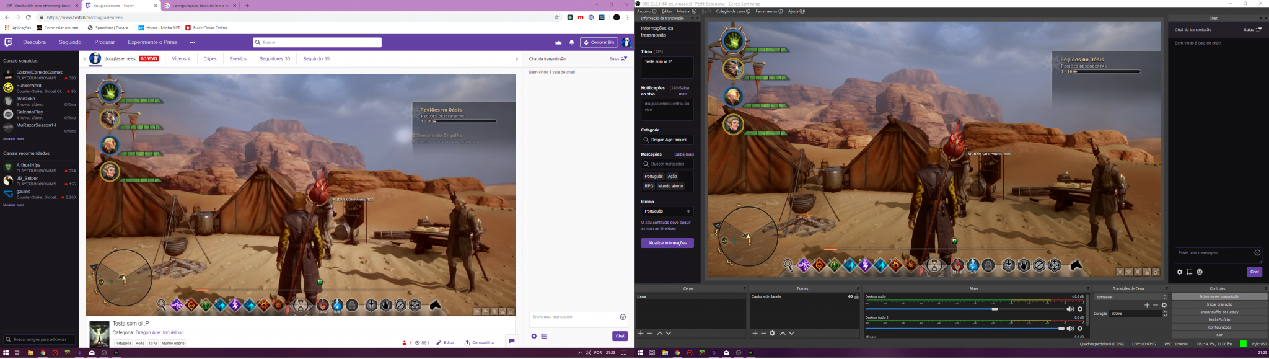
Task: Open the Eventos tab on Twitch channel
Action: tap(238, 59)
